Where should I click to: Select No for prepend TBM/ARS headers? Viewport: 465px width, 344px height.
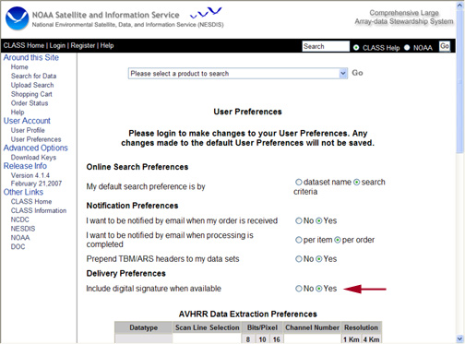coord(299,259)
